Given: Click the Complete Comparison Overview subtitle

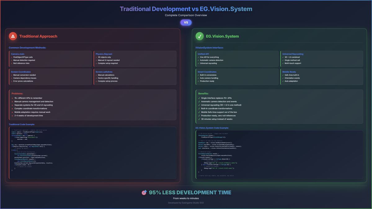Looking at the screenshot, I should (186, 15).
